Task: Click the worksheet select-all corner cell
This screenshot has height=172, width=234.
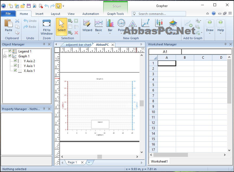Action: (153, 57)
